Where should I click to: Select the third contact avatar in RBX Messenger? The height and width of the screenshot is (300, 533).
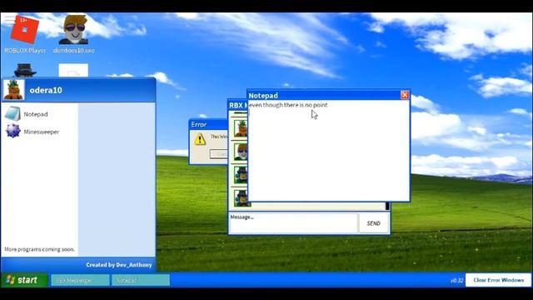click(x=241, y=175)
